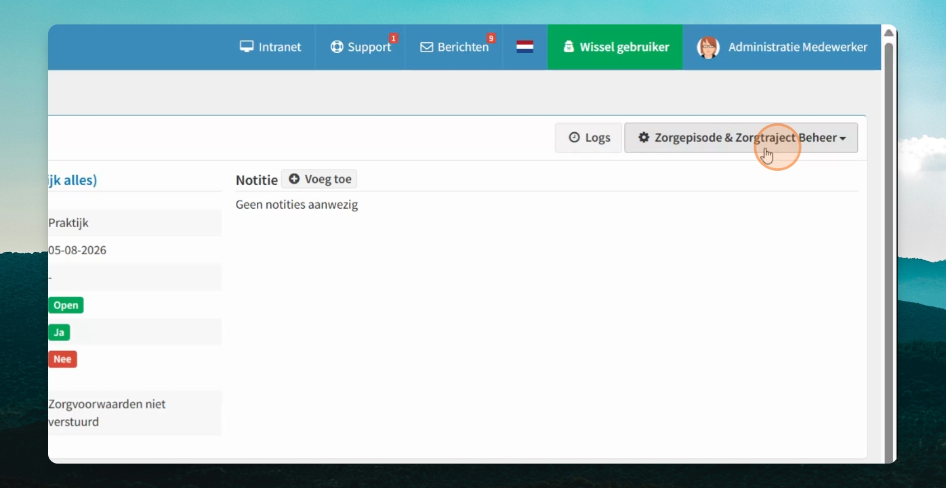
Task: Click the Berichten envelope icon
Action: point(426,47)
